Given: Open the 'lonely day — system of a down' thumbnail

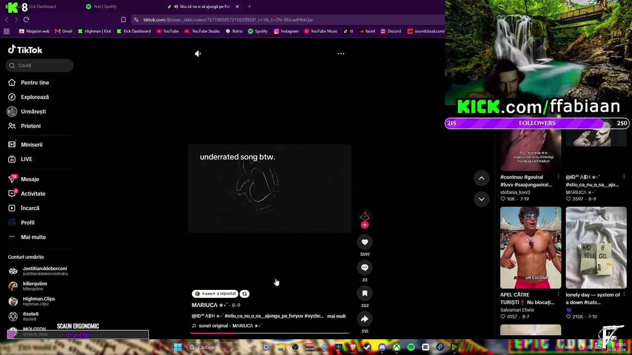Looking at the screenshot, I should [596, 248].
